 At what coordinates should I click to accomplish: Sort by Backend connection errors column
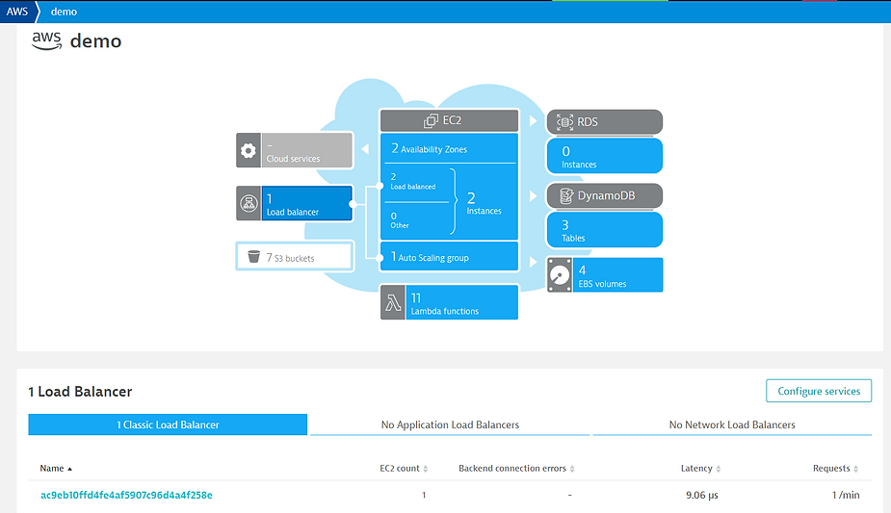pyautogui.click(x=516, y=468)
